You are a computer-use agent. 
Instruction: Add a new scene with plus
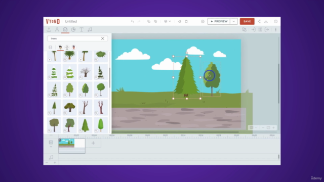93,143
